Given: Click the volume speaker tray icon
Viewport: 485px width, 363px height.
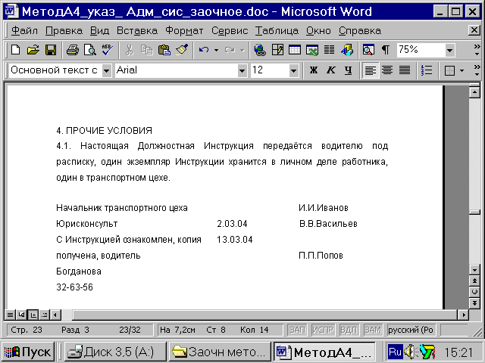Looking at the screenshot, I should (410, 352).
